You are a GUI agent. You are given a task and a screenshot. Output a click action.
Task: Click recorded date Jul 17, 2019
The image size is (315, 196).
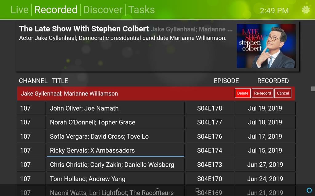[x=265, y=136]
